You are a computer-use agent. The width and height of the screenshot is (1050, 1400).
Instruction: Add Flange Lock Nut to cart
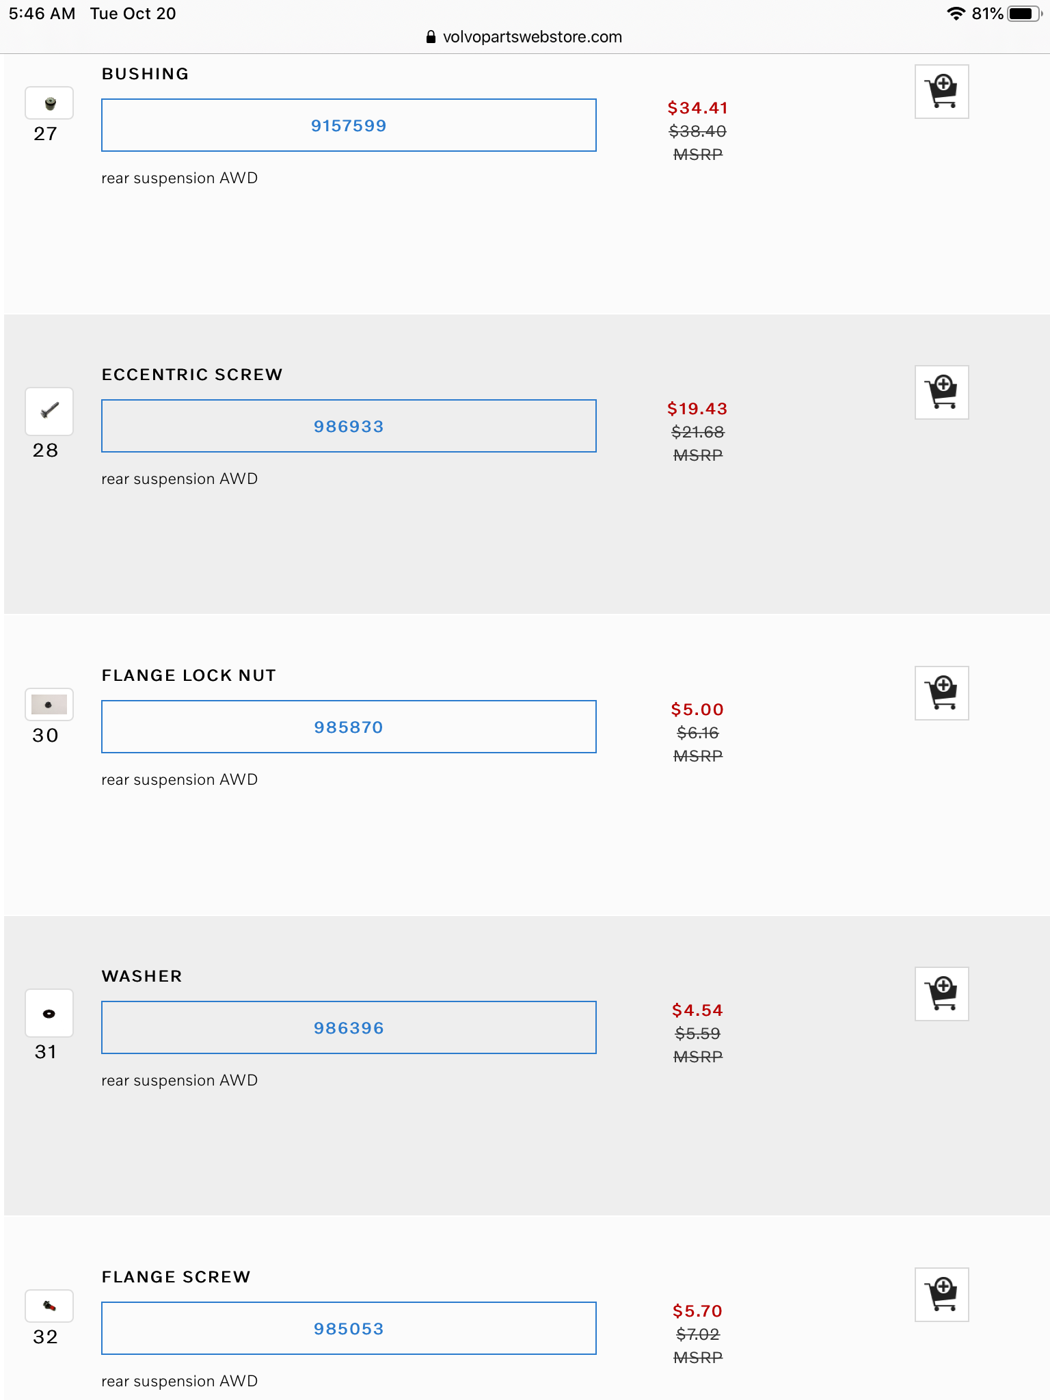click(941, 693)
